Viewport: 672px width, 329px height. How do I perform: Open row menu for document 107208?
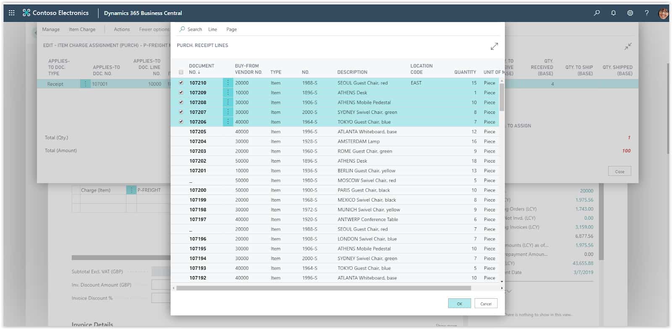[228, 102]
